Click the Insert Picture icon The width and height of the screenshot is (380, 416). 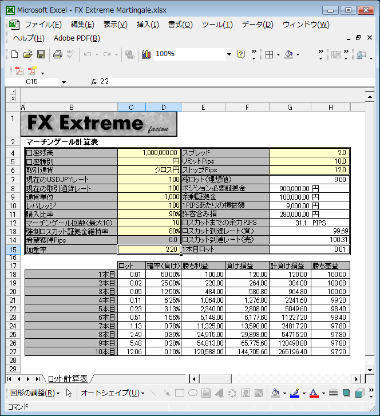pos(259,393)
